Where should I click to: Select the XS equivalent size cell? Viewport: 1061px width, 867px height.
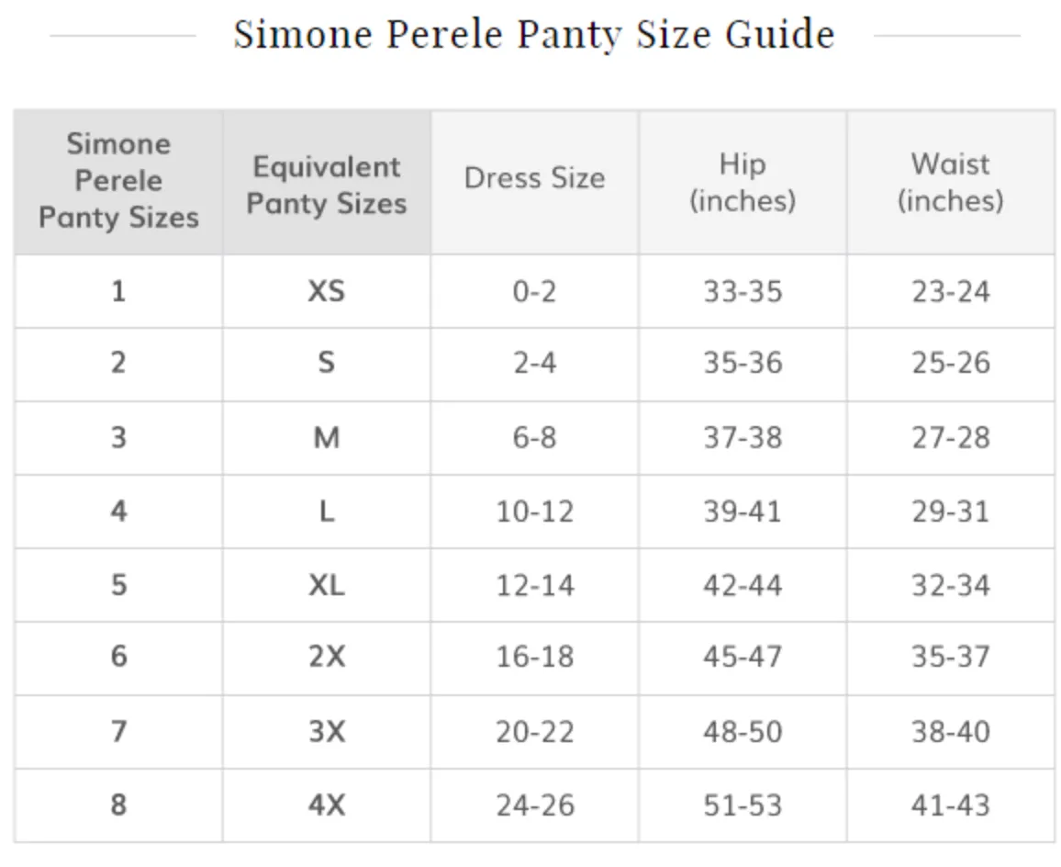[x=326, y=291]
